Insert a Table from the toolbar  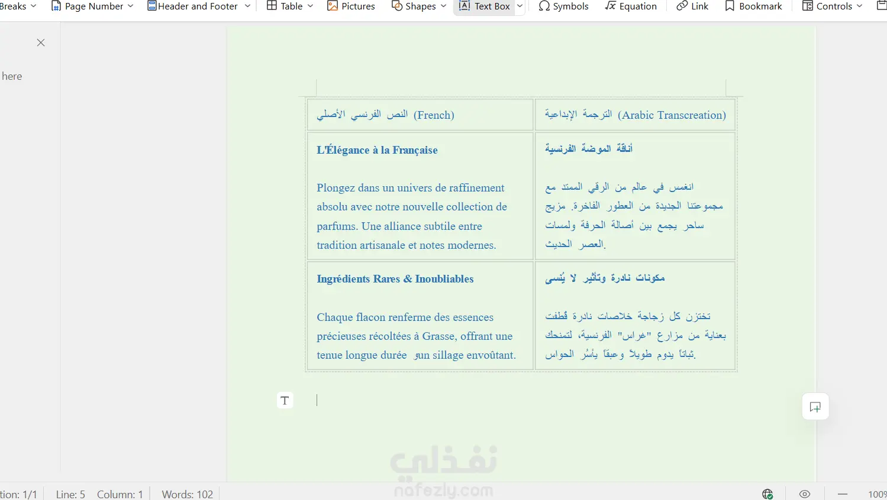pos(285,6)
